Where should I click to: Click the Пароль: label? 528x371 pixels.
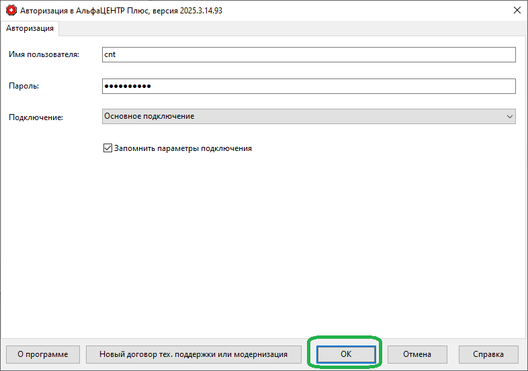(24, 86)
